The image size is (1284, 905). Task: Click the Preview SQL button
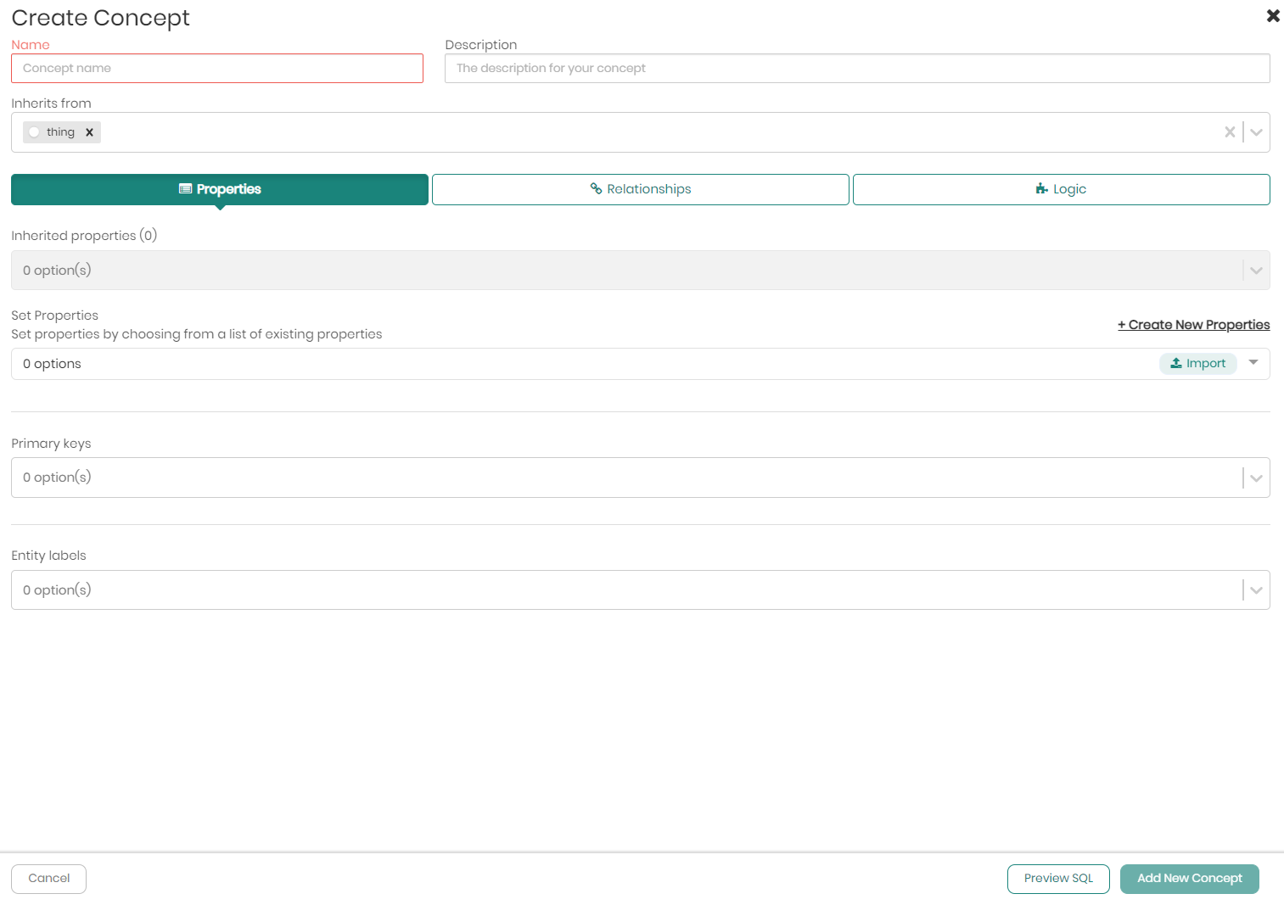pyautogui.click(x=1058, y=879)
